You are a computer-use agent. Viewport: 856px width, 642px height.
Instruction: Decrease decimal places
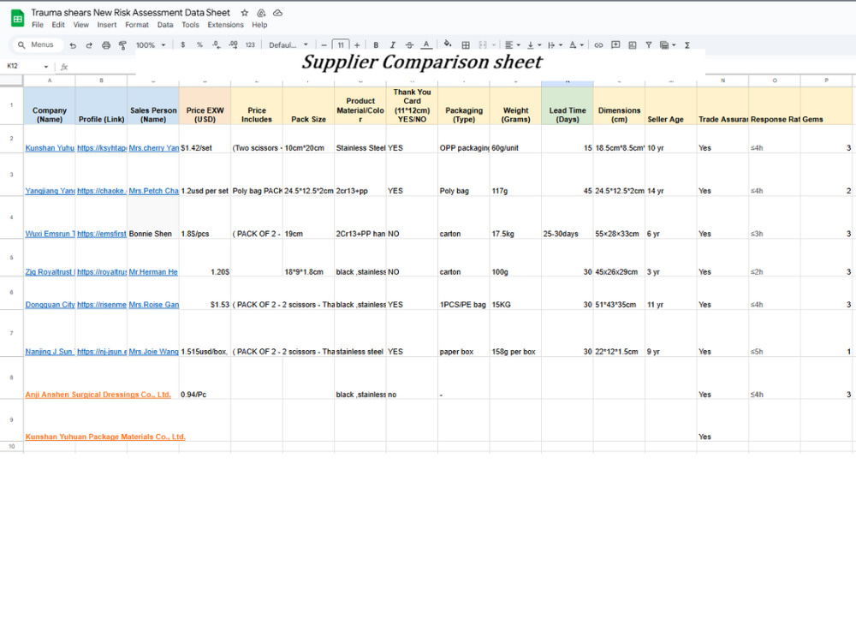pos(217,45)
